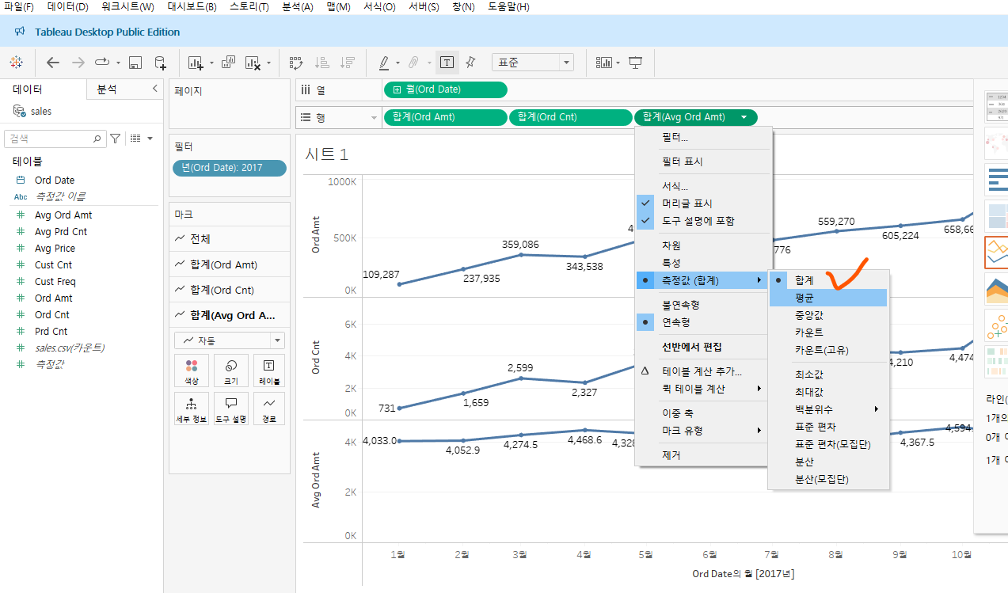Screen dimensions: 1008x593
Task: Open the 행 shelf dropdown arrow
Action: (375, 118)
